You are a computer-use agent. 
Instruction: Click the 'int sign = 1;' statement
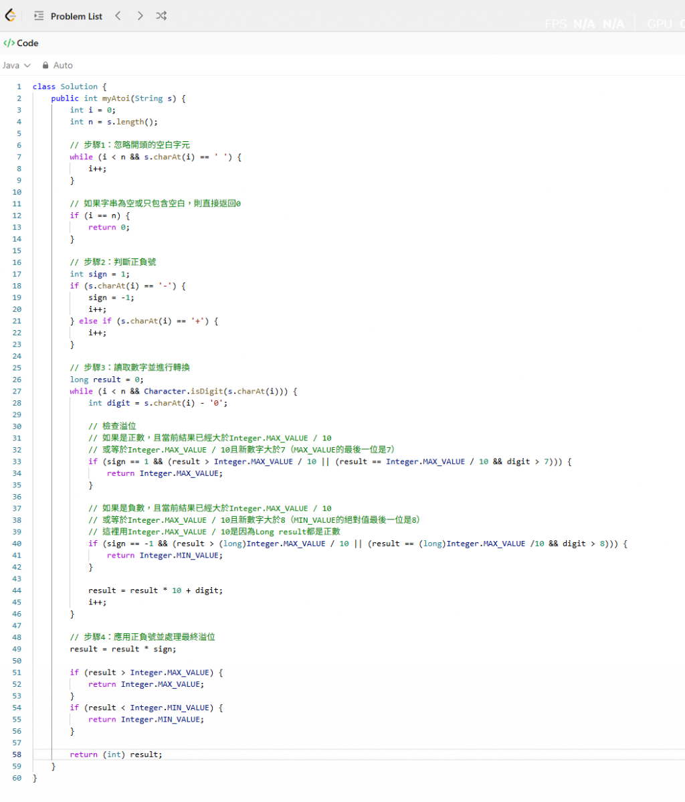[x=100, y=274]
